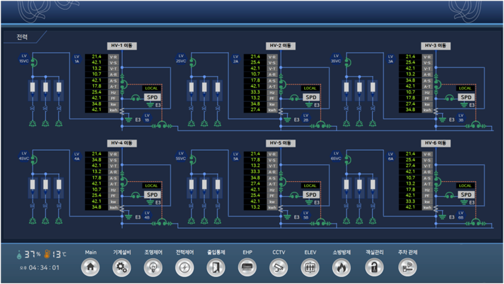This screenshot has width=504, height=284.
Task: Open 주차 관제 parking icon
Action: tap(406, 267)
